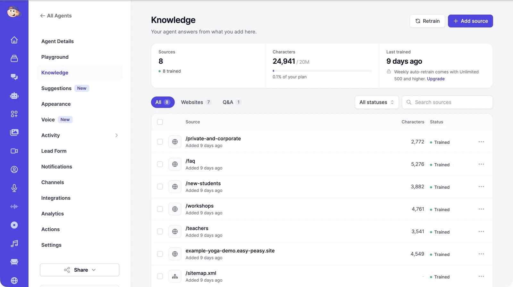Open the ellipsis menu for example-yoga-demo.easy-peasy.site
513x287 pixels.
pos(481,254)
